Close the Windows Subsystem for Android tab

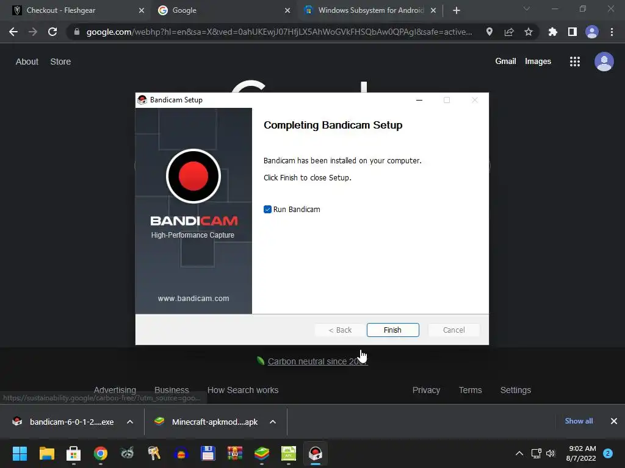click(x=433, y=10)
